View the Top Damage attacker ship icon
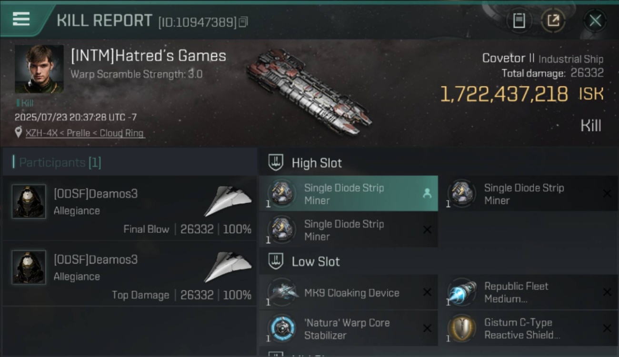Image resolution: width=619 pixels, height=357 pixels. click(228, 267)
